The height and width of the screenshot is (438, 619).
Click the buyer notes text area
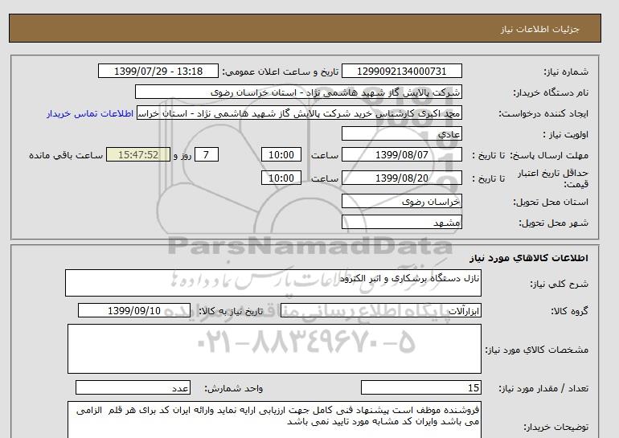[274, 420]
